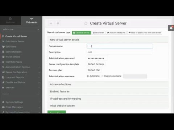Screen dimensions: 174x130
Task: Open Server configuration template dropdown
Action: (96, 64)
